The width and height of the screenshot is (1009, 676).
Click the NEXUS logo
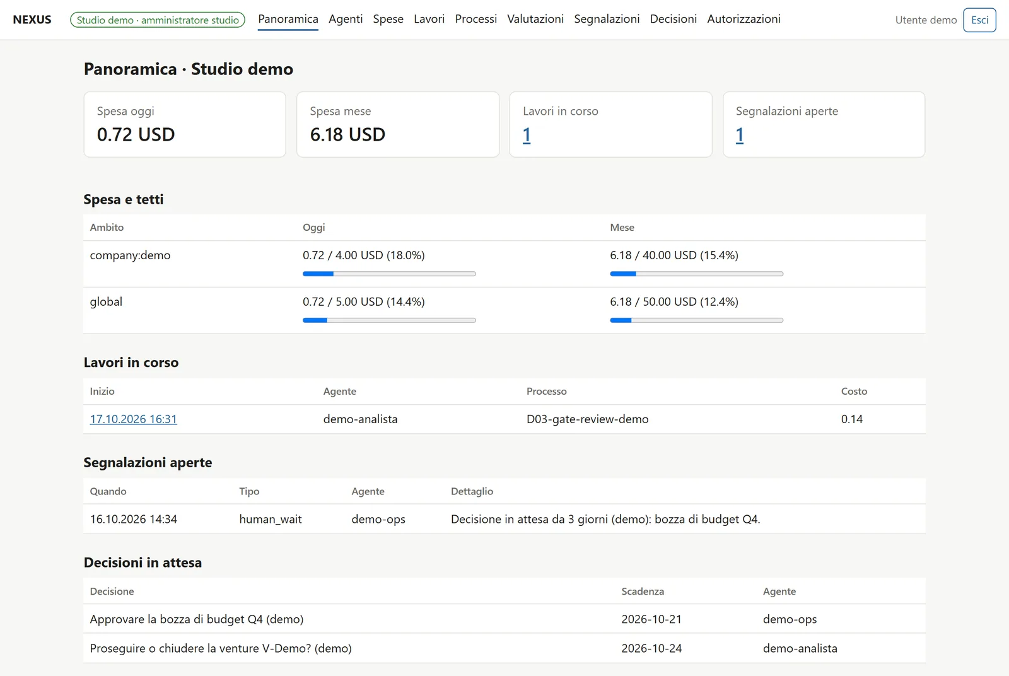point(32,20)
